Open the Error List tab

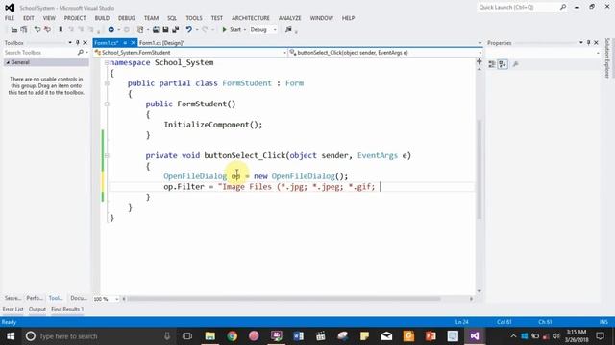tap(12, 309)
